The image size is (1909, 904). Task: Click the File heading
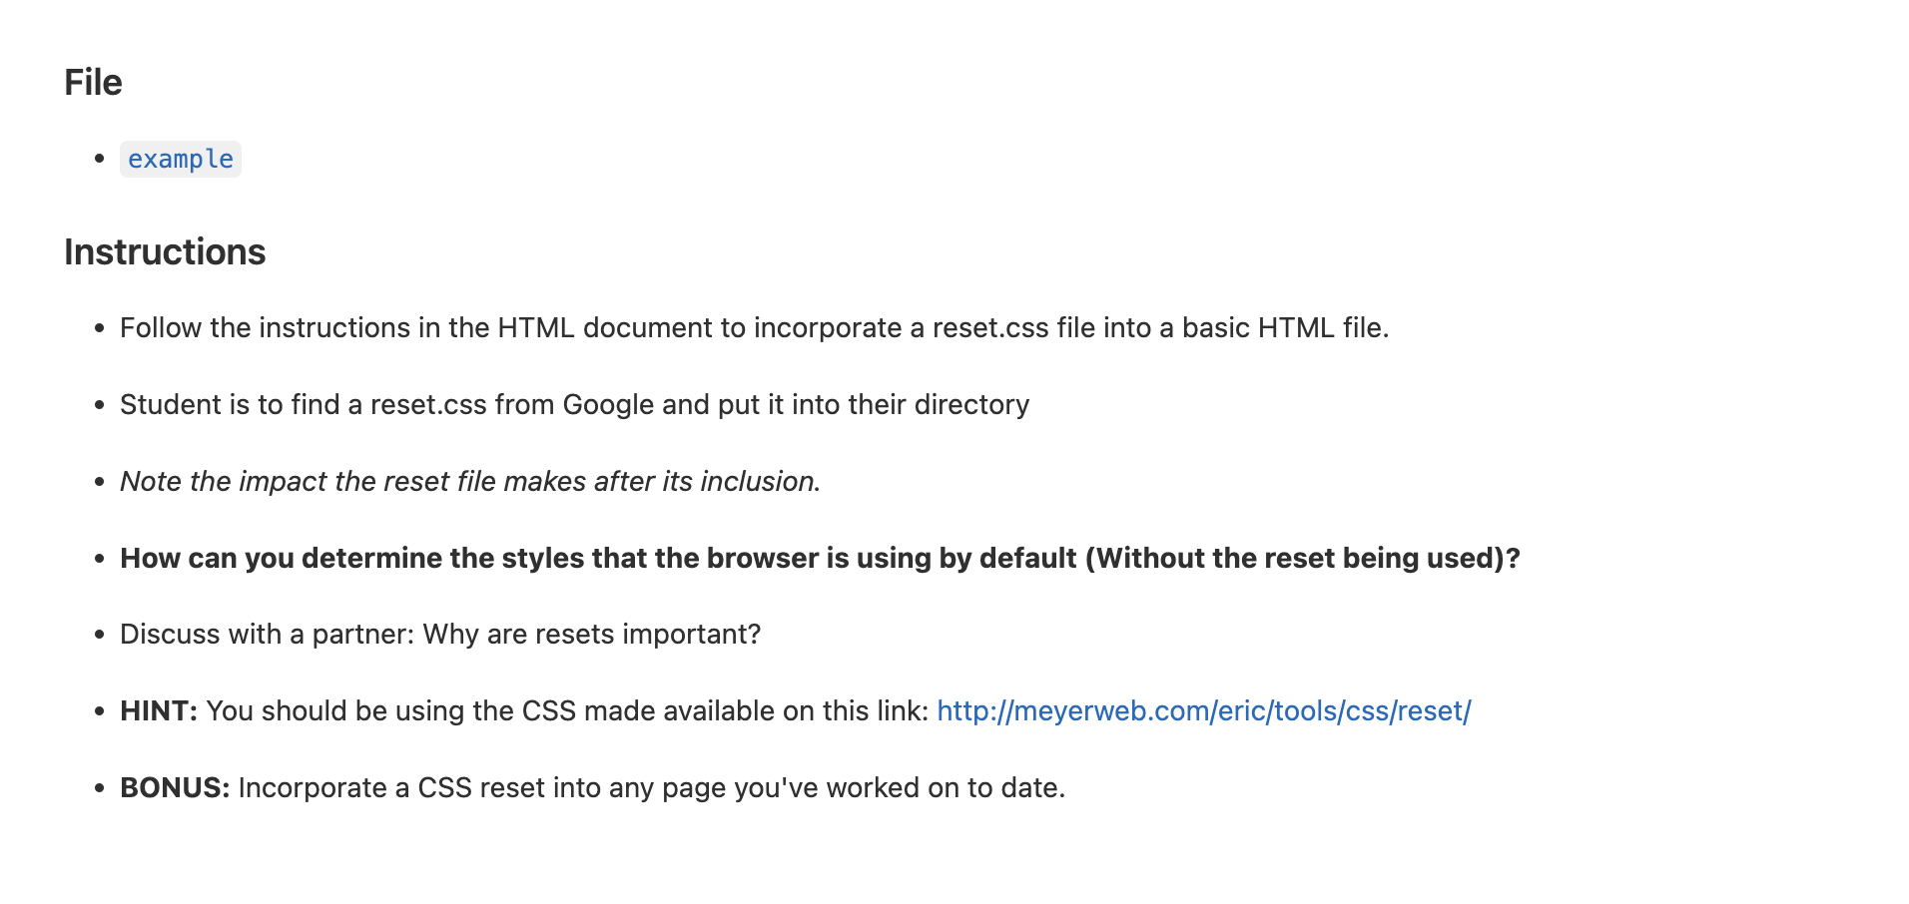[x=93, y=83]
